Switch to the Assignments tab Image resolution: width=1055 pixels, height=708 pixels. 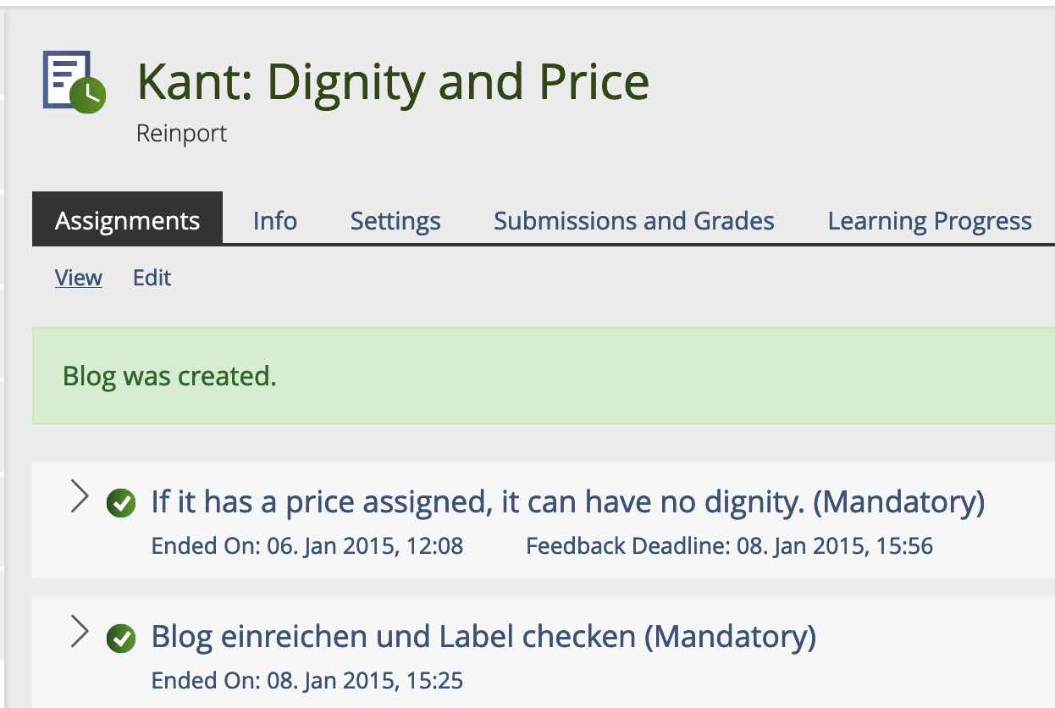point(127,221)
